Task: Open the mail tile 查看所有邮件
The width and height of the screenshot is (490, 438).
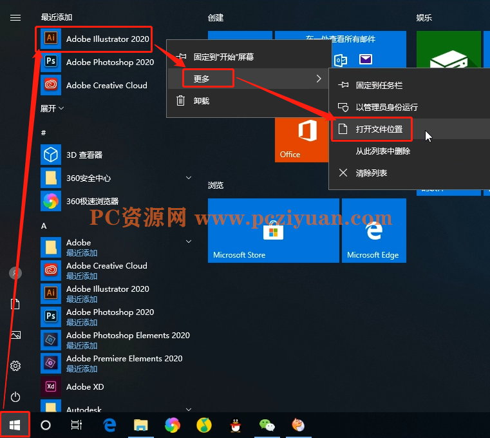Action: [369, 50]
